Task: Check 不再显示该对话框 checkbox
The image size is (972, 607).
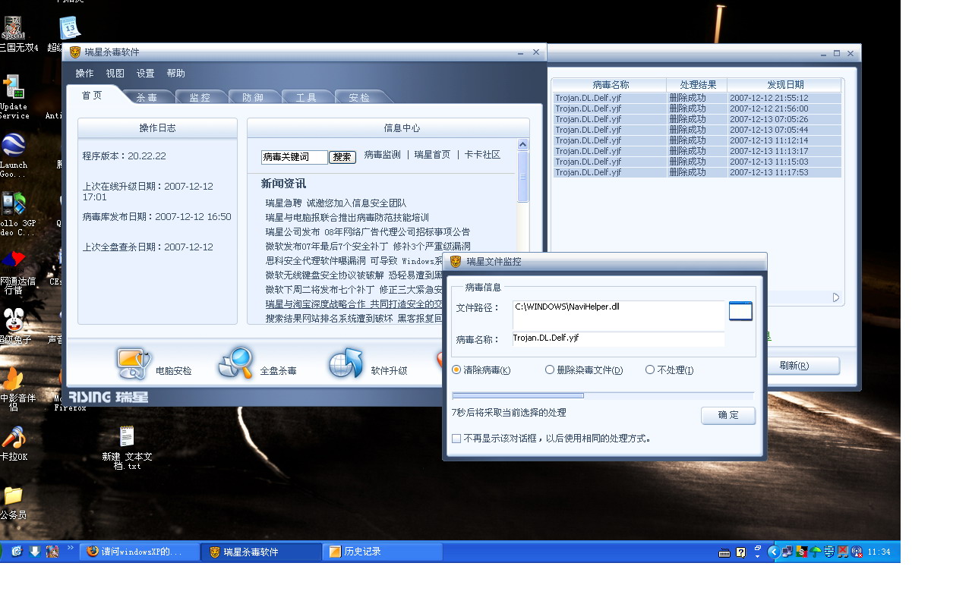Action: tap(456, 439)
